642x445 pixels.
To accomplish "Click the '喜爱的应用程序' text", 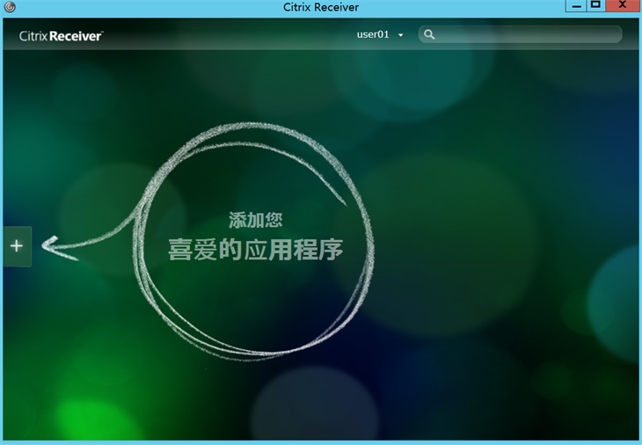I will pyautogui.click(x=256, y=249).
